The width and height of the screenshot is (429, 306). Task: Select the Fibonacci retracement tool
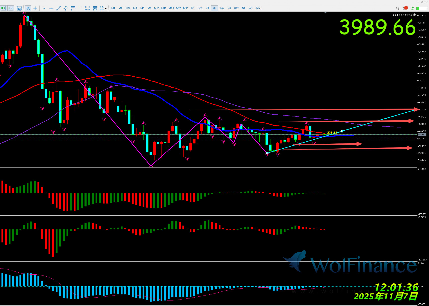point(73,8)
